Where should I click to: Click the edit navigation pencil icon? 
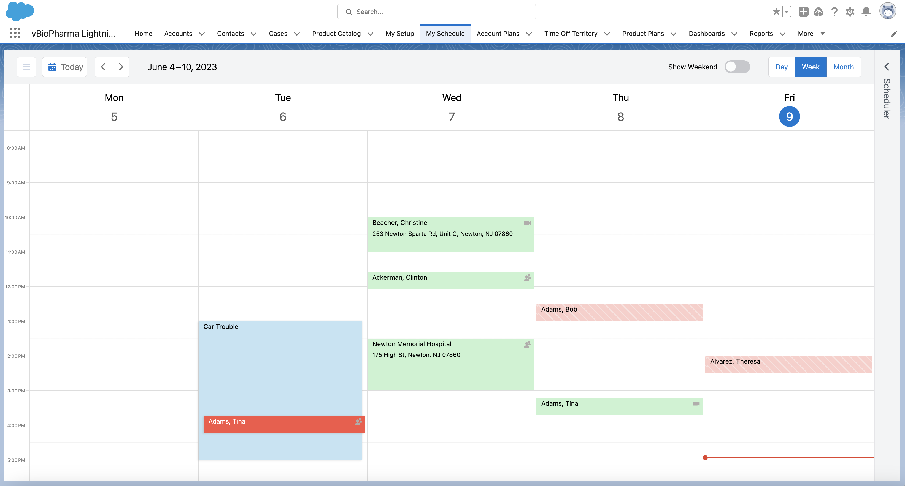coord(894,34)
